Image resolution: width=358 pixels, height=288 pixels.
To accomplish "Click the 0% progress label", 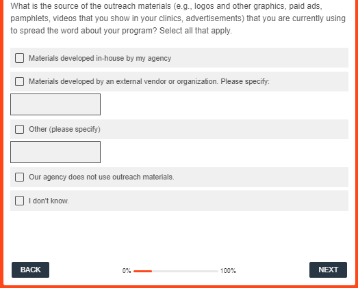I will [x=127, y=271].
